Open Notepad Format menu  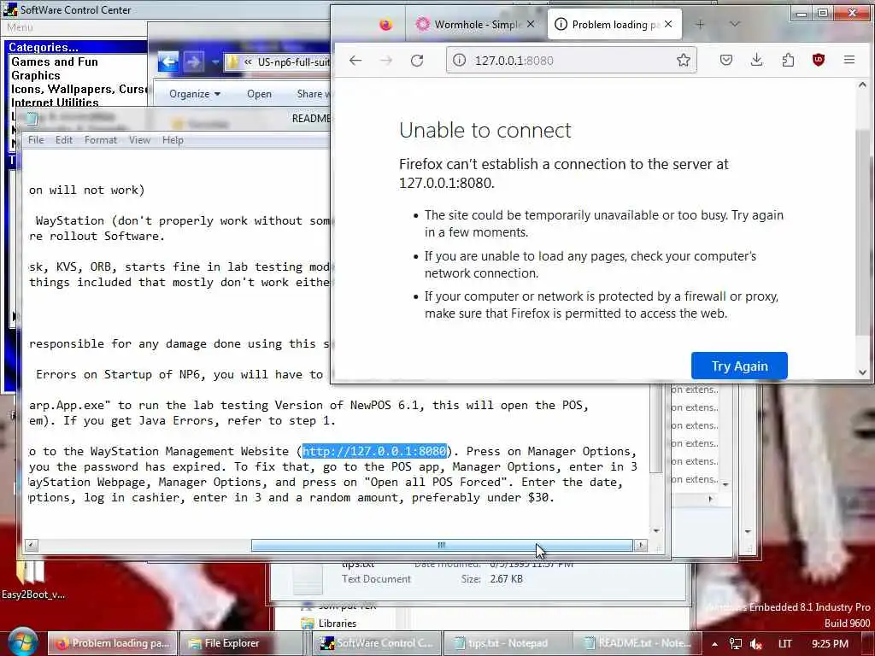click(101, 140)
